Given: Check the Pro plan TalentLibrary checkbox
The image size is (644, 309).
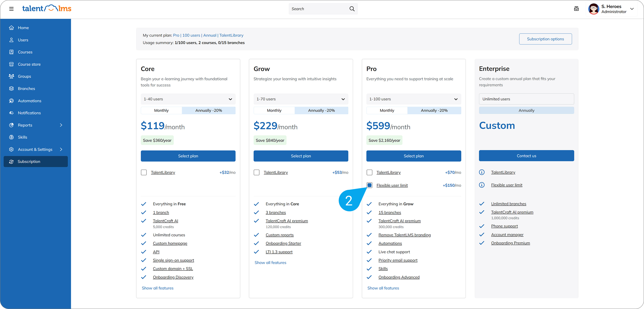Looking at the screenshot, I should pyautogui.click(x=370, y=172).
